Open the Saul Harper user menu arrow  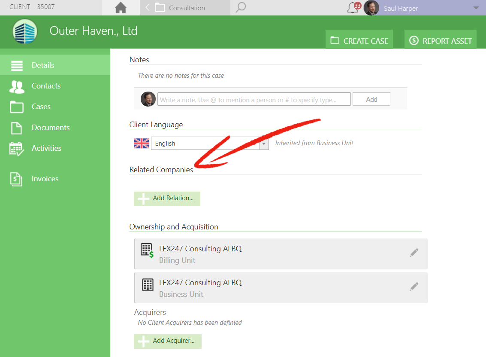coord(476,8)
